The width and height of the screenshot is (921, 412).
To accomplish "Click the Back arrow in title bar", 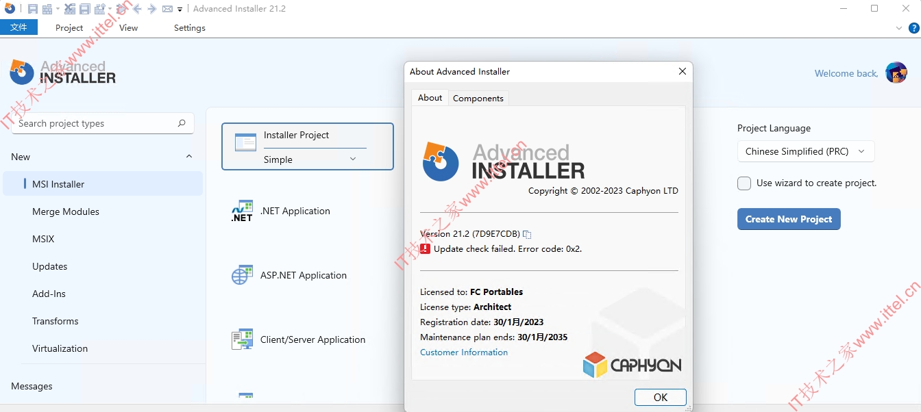I will point(137,9).
